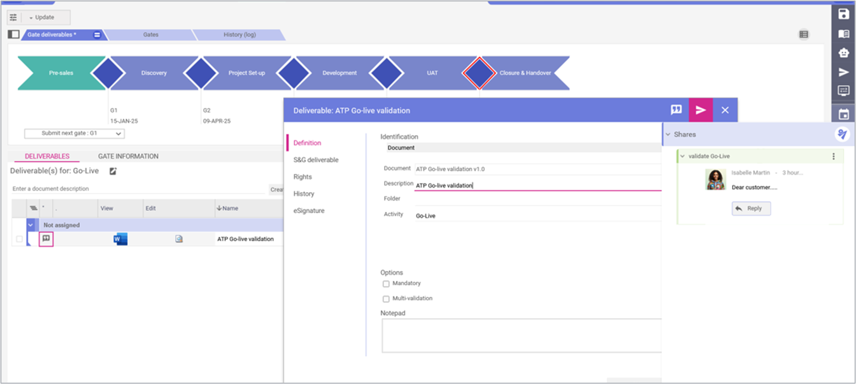856x384 pixels.
Task: Open the S&G deliverable section
Action: click(x=316, y=160)
